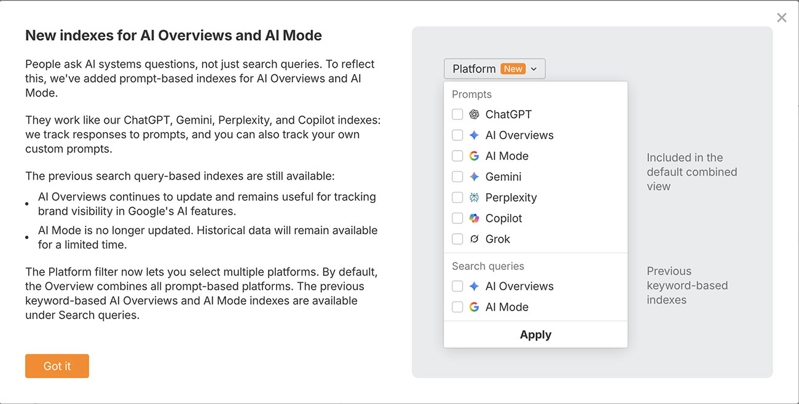Select the Gemini label text
799x404 pixels.
coord(503,176)
